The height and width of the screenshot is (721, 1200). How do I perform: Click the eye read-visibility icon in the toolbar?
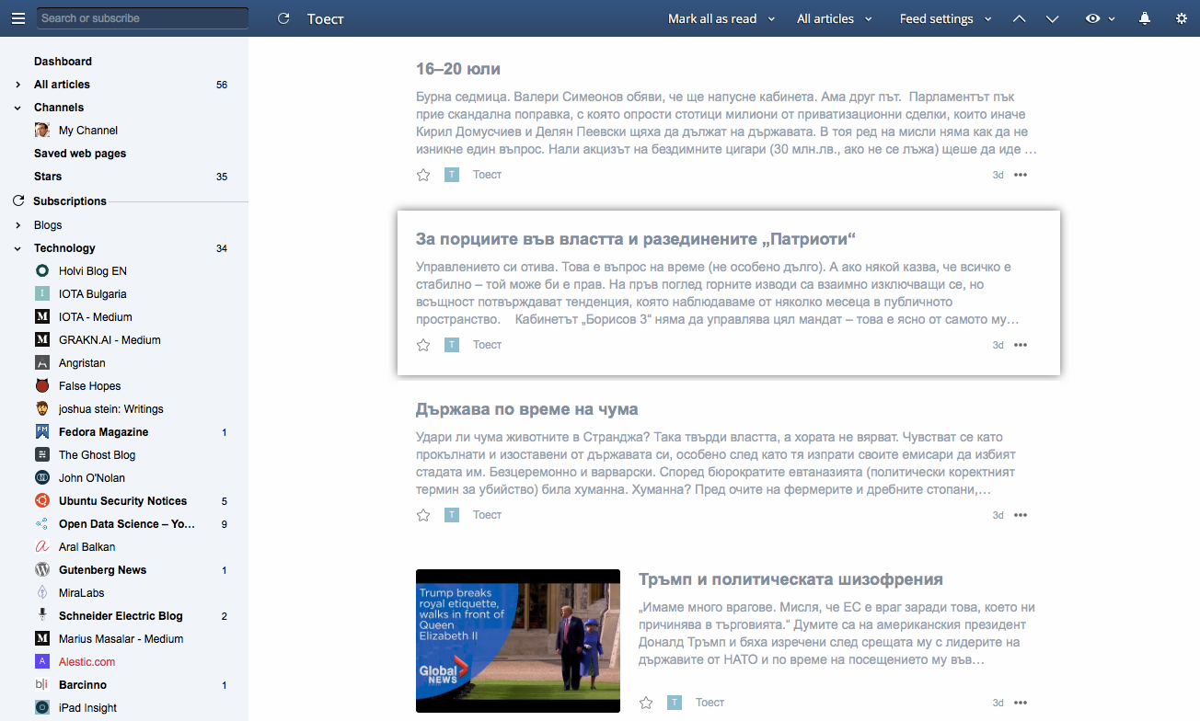[x=1094, y=17]
